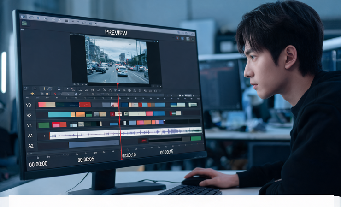Click the PREVIEW panel title
The width and height of the screenshot is (341, 207).
[116, 33]
